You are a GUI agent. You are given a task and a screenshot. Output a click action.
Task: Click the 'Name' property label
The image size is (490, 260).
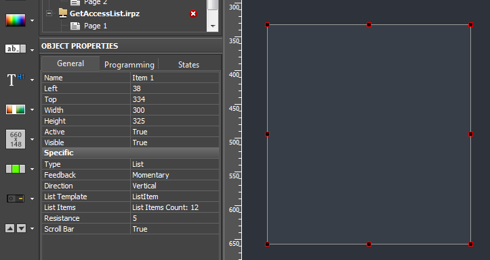(x=54, y=78)
